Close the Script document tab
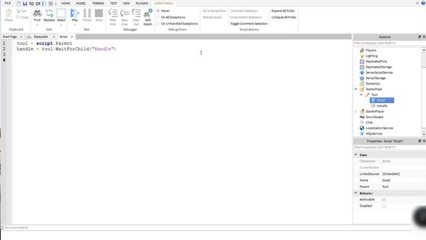This screenshot has width=426, height=240. [x=72, y=37]
